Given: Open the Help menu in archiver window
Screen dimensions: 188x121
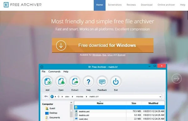Looking at the screenshot, I should tap(66, 72).
